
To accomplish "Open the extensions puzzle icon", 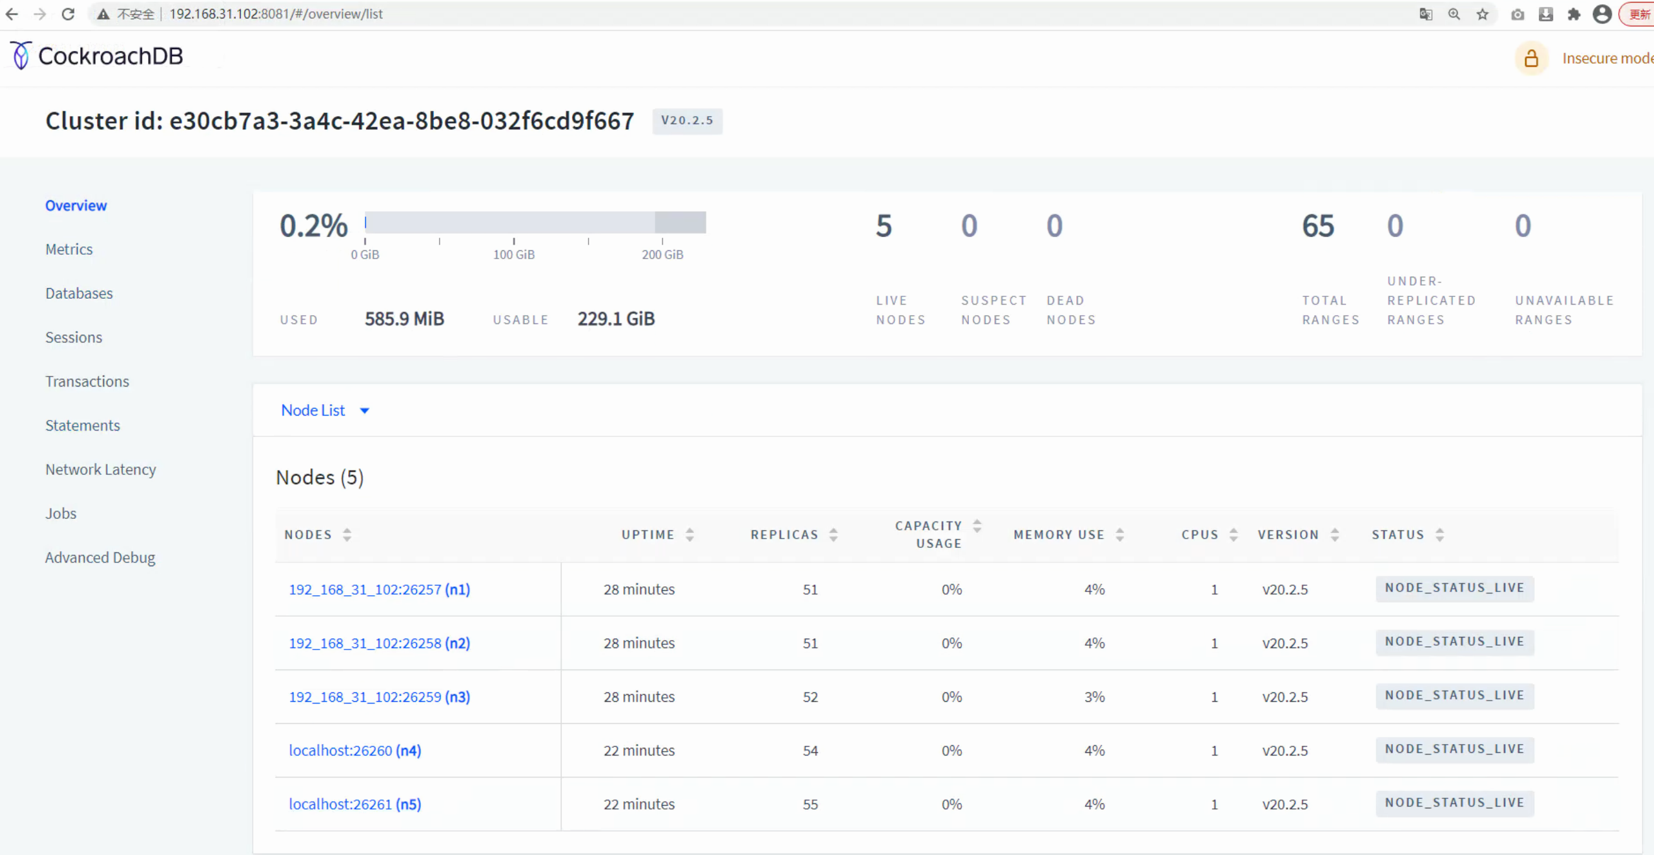I will pos(1574,14).
